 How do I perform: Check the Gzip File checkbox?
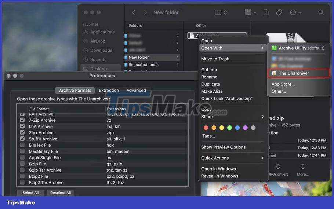(x=22, y=164)
